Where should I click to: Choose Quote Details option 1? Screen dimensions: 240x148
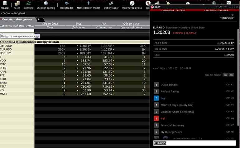(x=194, y=85)
